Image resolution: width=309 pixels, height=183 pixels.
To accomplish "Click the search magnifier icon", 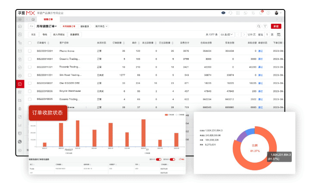I will (259, 26).
